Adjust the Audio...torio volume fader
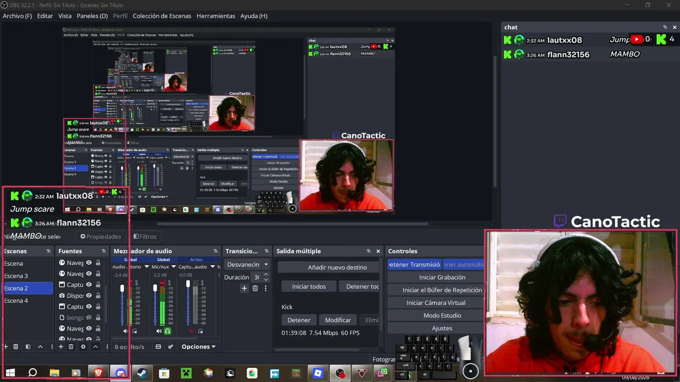 click(122, 288)
